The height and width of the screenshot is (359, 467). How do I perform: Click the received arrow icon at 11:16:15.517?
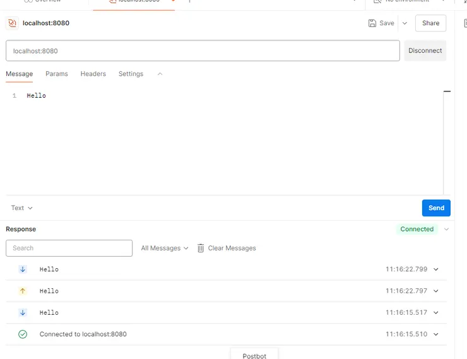point(23,312)
